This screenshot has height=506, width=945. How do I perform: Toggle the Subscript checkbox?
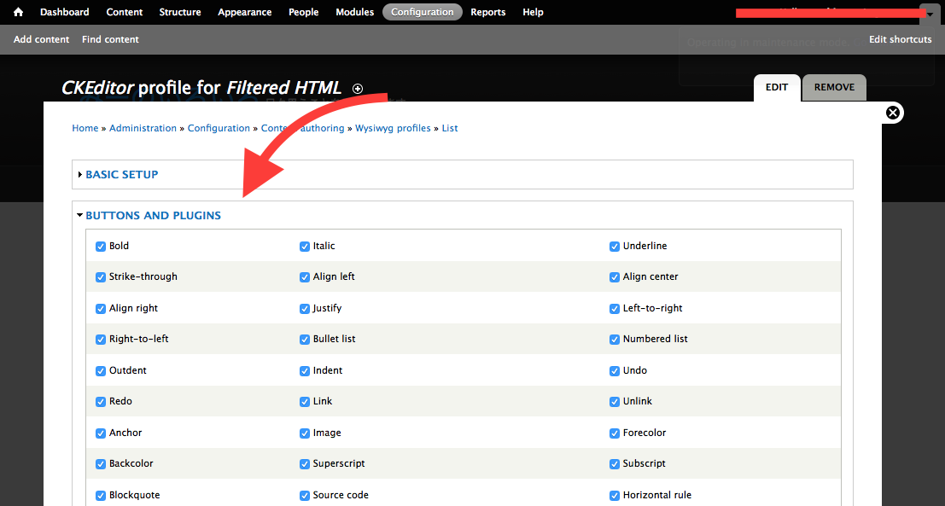(x=614, y=464)
